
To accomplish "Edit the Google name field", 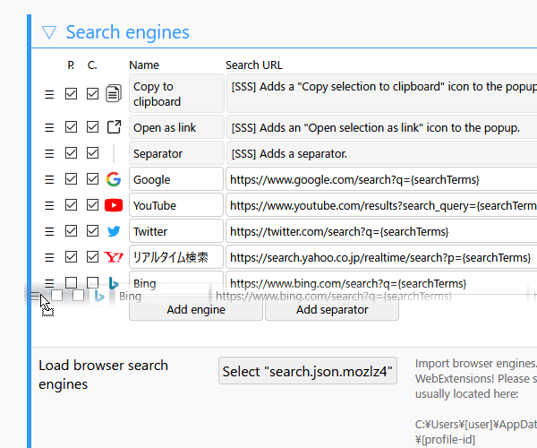I will [176, 179].
